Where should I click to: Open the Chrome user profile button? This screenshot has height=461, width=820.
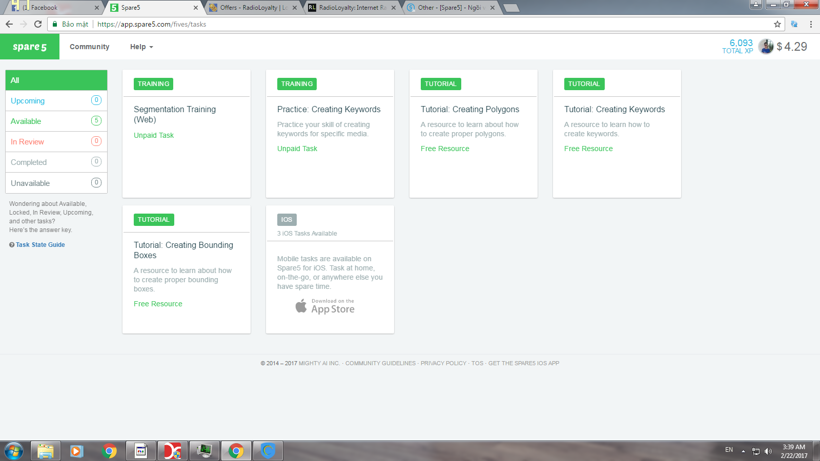click(x=756, y=5)
